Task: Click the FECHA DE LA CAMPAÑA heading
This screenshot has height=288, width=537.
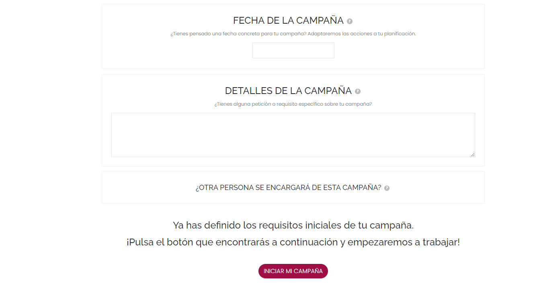Action: (x=288, y=20)
